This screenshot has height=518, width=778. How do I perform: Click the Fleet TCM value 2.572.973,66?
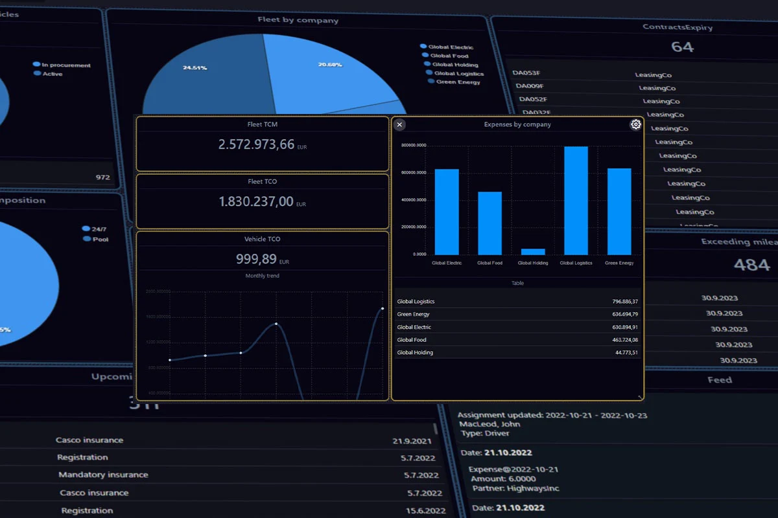click(256, 144)
